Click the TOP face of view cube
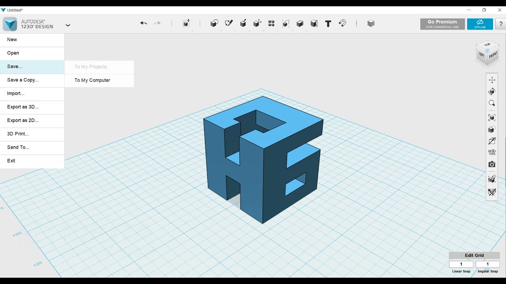506x284 pixels. (x=487, y=45)
